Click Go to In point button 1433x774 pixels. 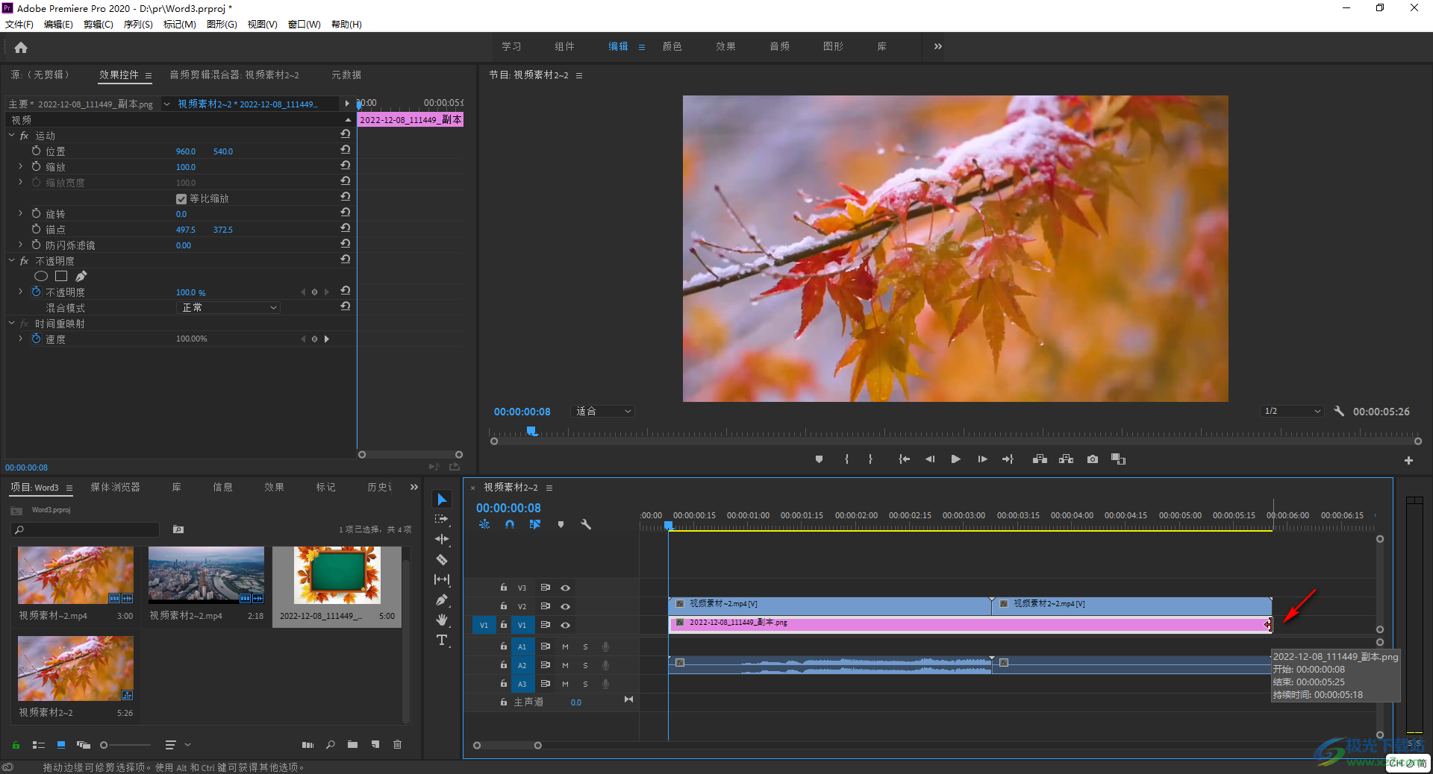904,459
